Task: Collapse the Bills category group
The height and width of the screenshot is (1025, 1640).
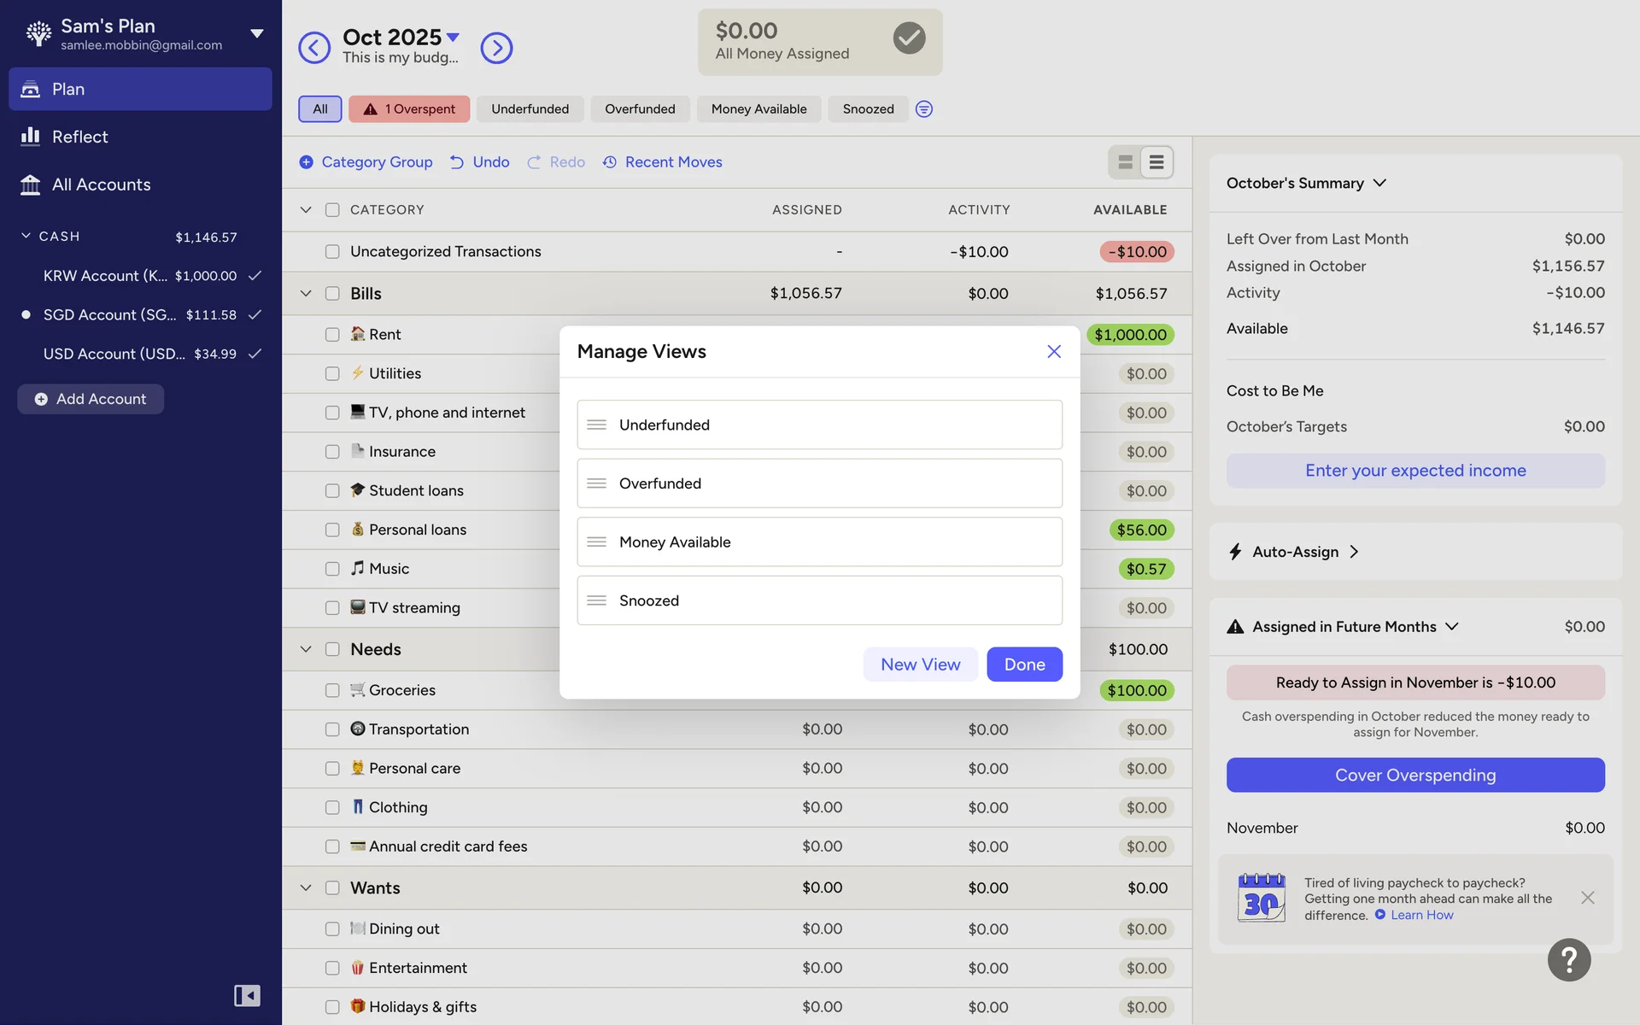Action: click(x=306, y=294)
